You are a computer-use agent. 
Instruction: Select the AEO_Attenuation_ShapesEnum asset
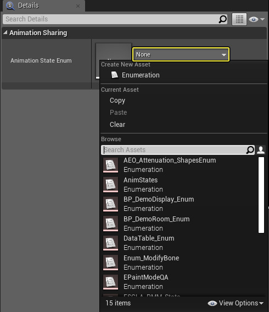180,165
